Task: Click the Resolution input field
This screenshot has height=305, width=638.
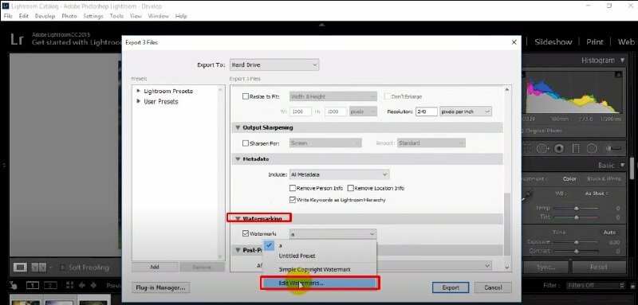Action: tap(427, 111)
